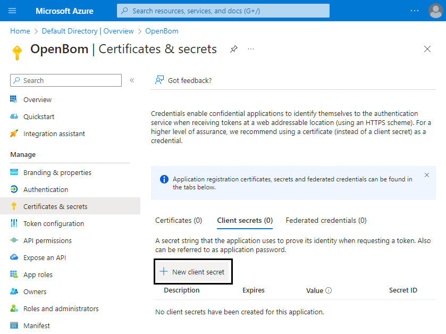Click the Value column header
This screenshot has height=334, width=446.
(315, 290)
